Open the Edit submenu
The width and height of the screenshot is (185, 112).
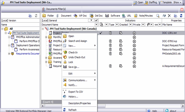pyautogui.click(x=80, y=74)
